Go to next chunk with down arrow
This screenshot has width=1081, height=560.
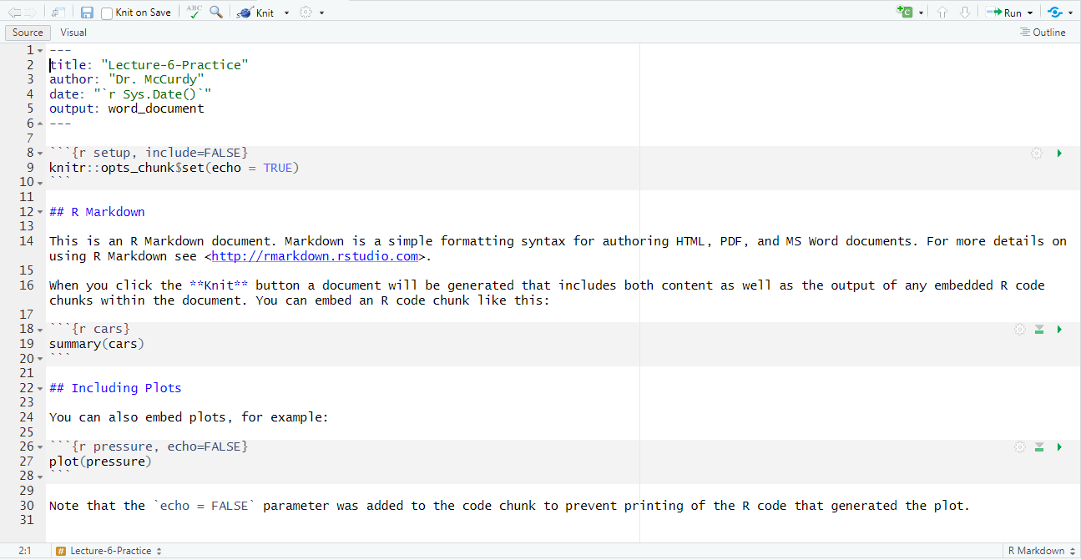(x=964, y=13)
